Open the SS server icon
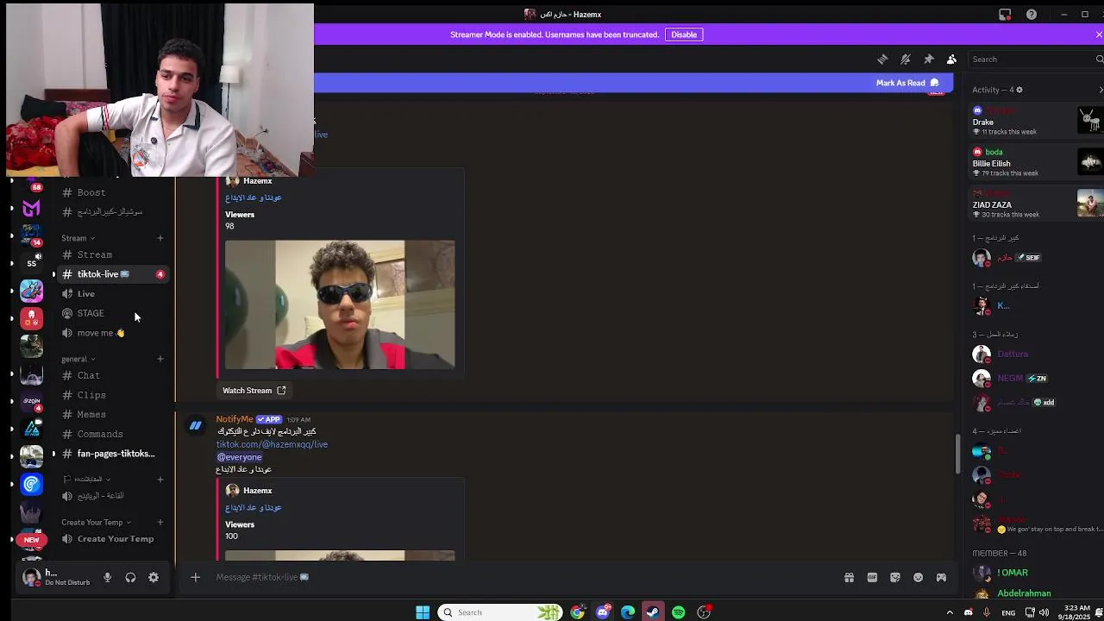The width and height of the screenshot is (1104, 621). pos(31,263)
